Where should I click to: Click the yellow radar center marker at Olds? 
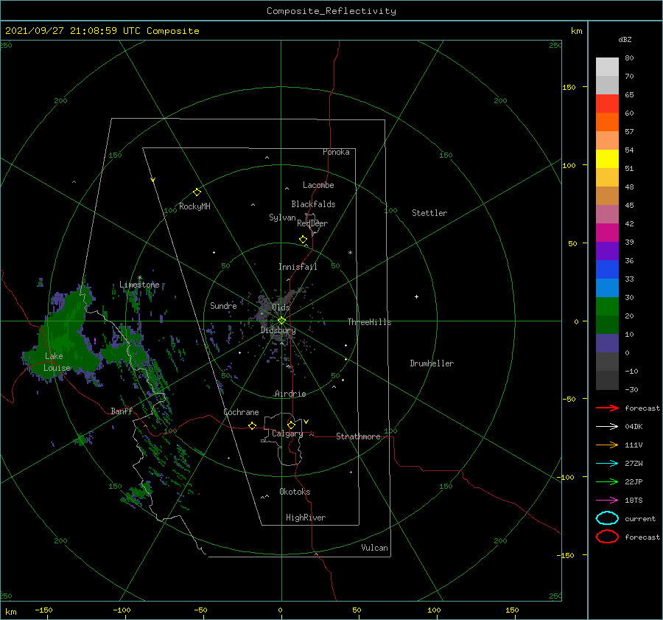pos(281,321)
